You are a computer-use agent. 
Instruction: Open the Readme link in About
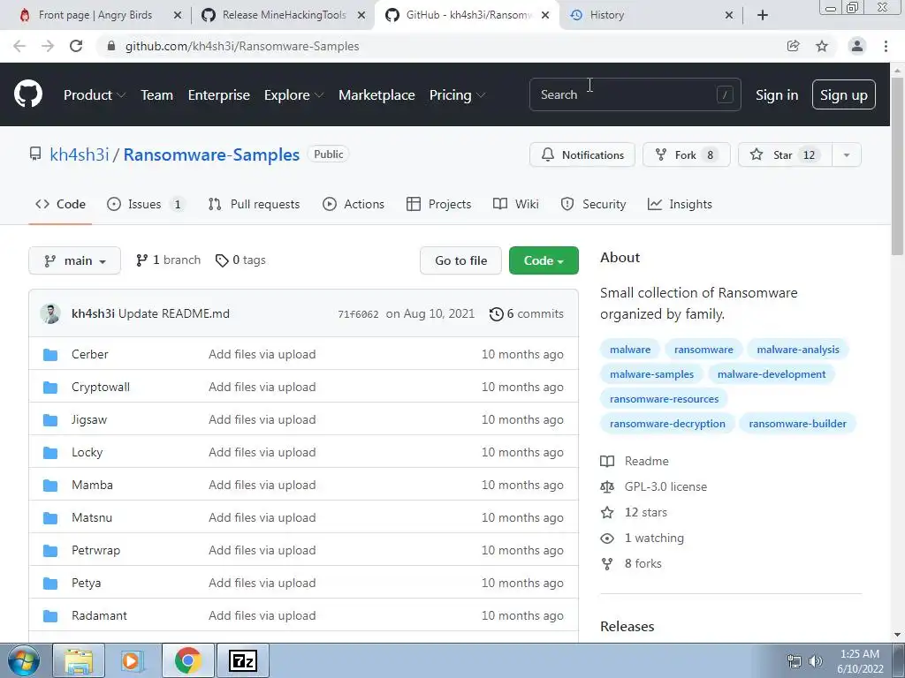tap(646, 461)
